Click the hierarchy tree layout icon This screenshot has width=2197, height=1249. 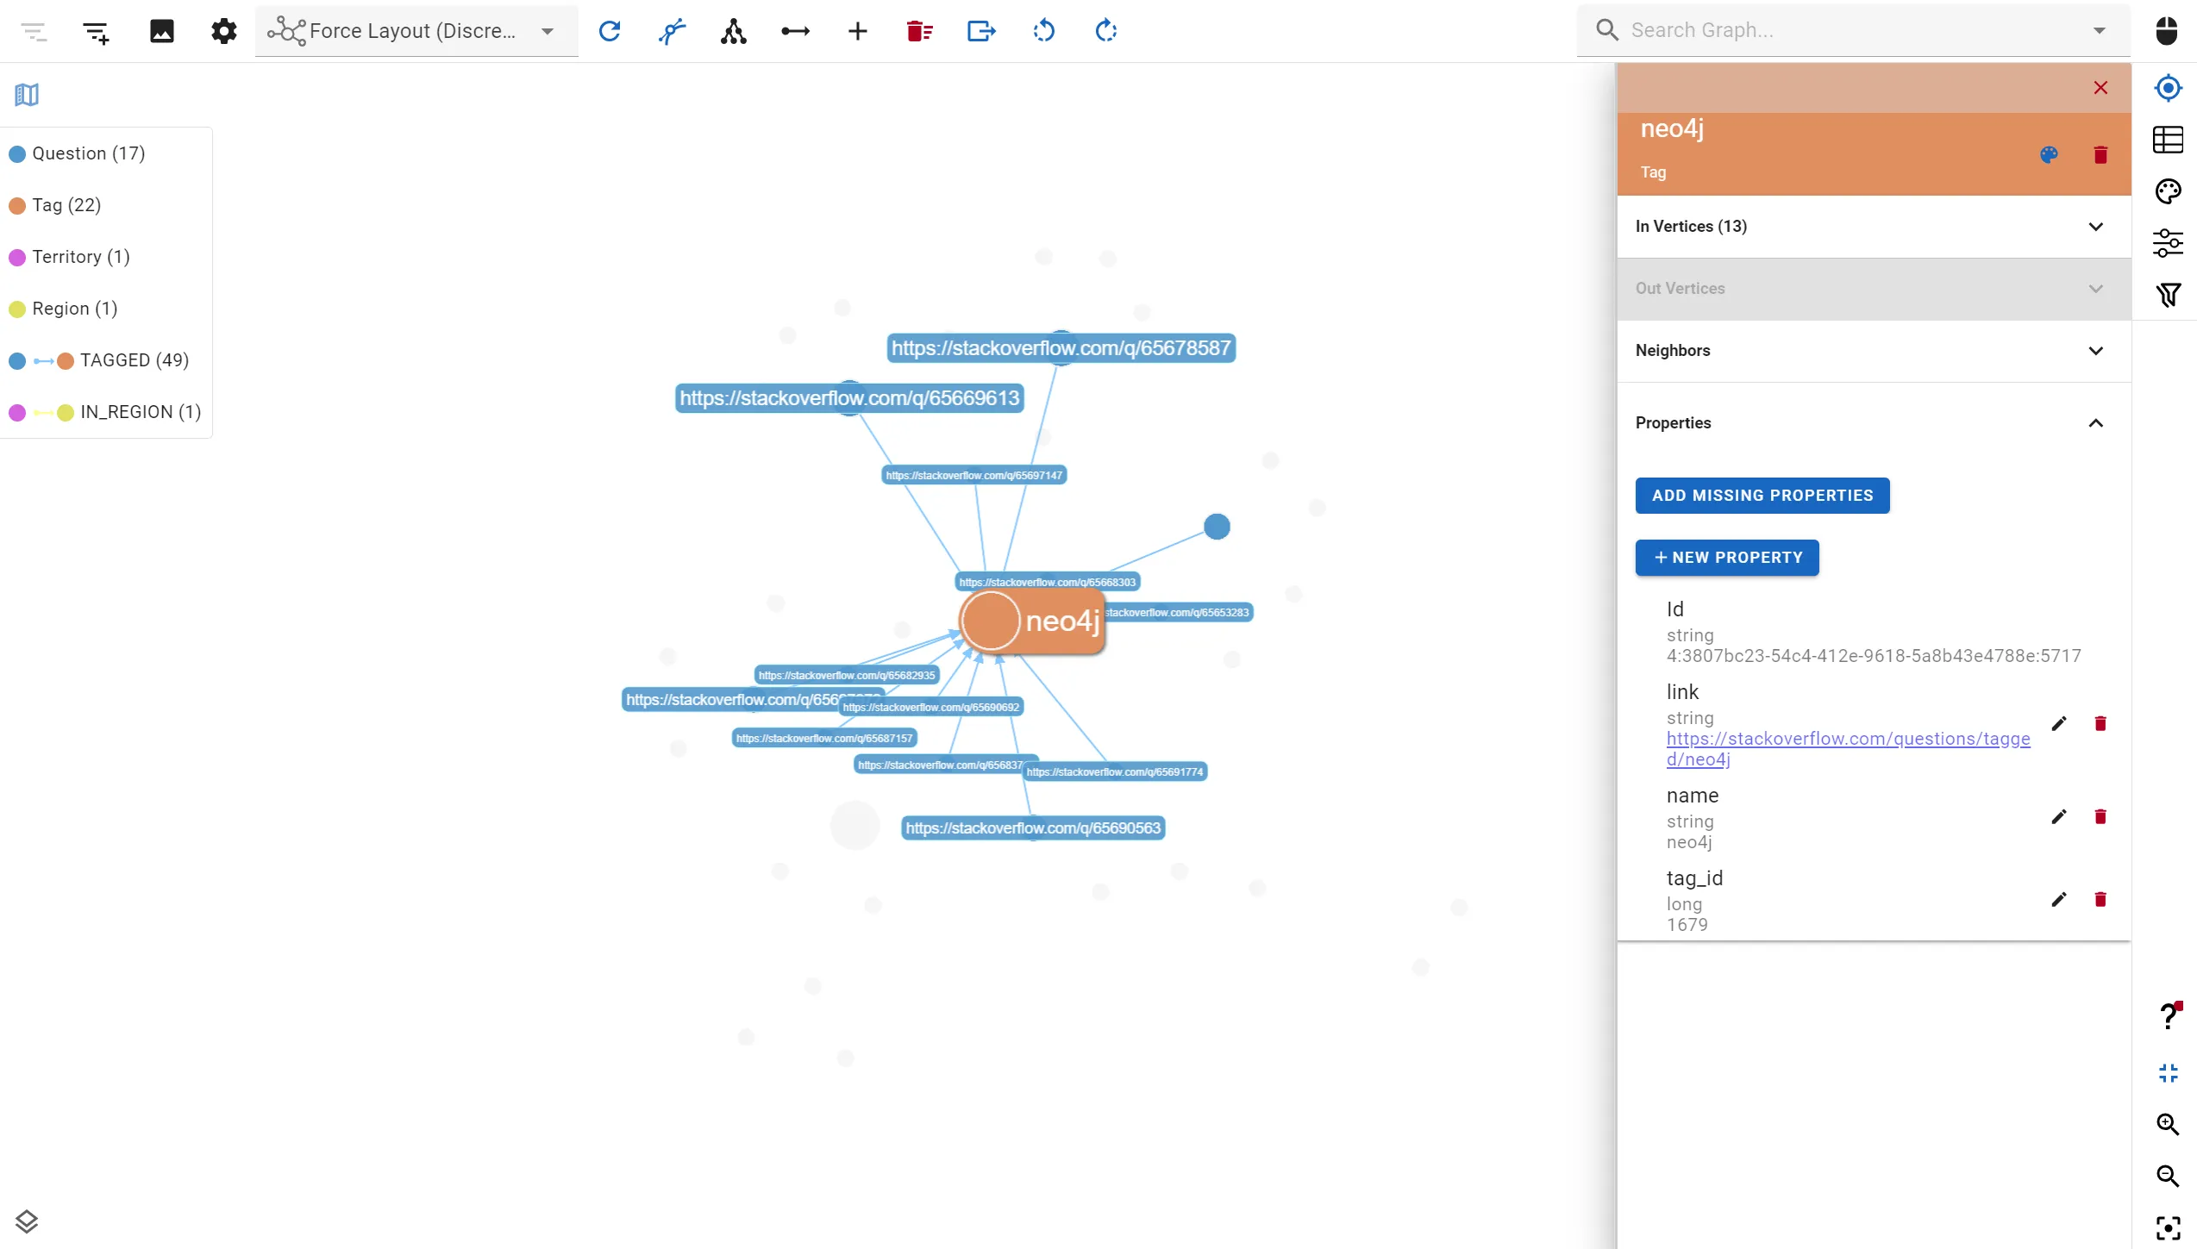[x=733, y=31]
